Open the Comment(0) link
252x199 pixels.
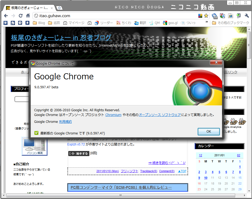coord(167,171)
